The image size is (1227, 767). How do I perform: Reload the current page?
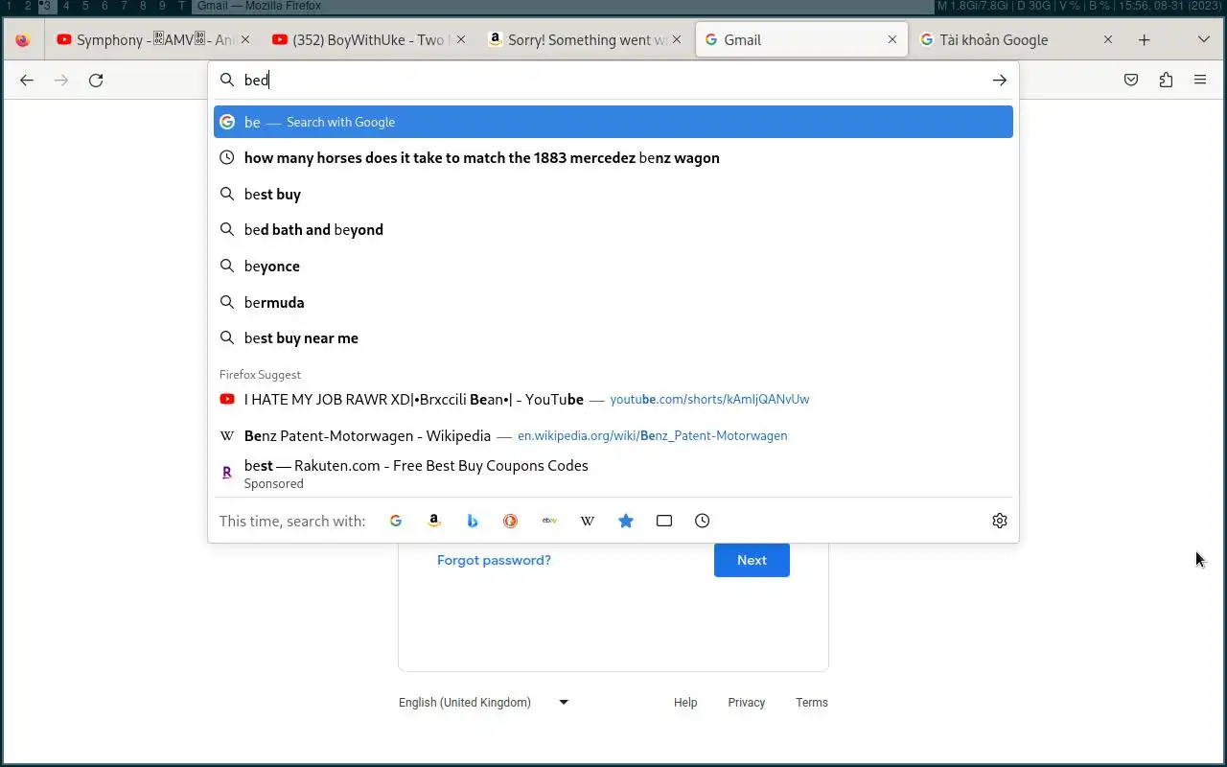[x=96, y=81]
